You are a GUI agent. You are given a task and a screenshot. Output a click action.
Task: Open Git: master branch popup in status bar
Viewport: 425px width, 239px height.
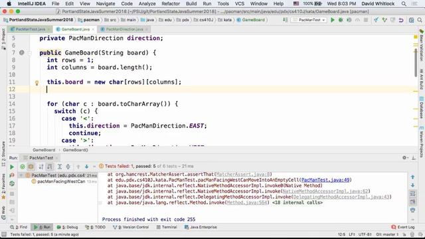(386, 234)
